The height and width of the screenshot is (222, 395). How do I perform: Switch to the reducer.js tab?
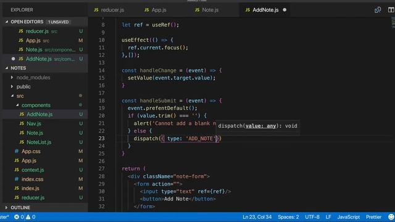[x=109, y=10]
